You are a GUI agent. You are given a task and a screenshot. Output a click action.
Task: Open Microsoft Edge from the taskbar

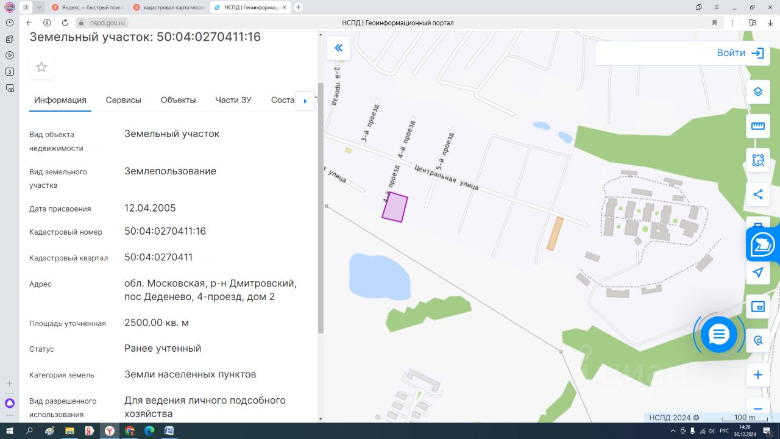(149, 430)
